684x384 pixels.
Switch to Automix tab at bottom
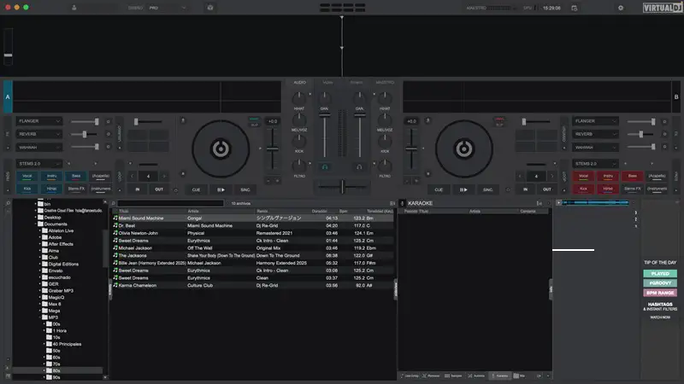click(x=476, y=375)
